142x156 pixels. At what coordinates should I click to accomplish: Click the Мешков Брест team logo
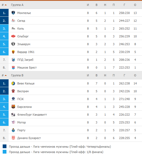tap(13, 68)
